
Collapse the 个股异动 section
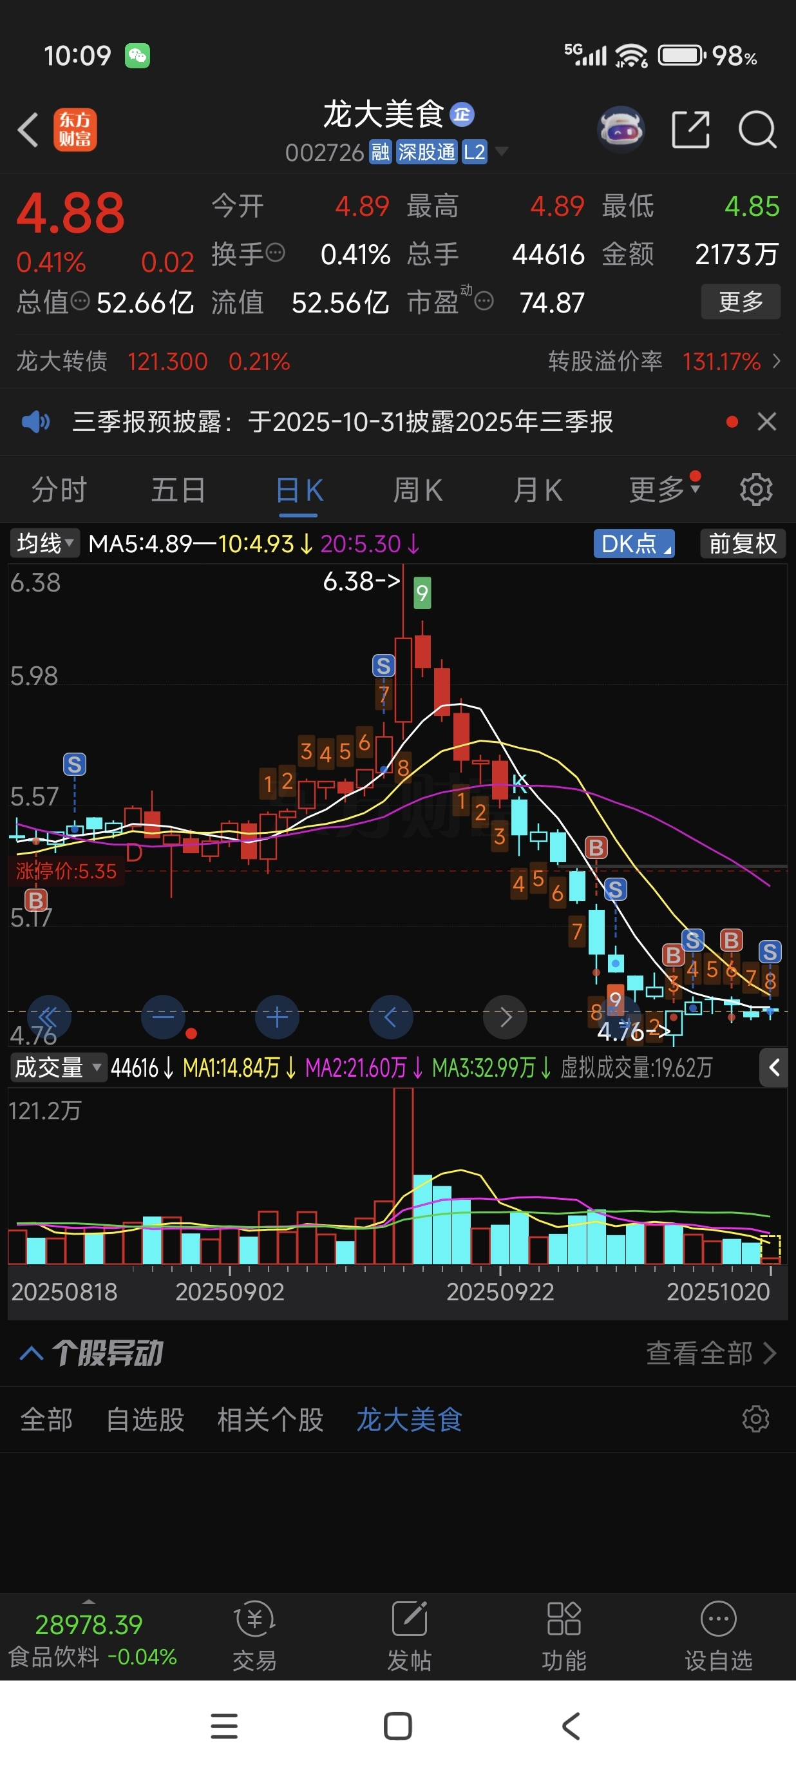pyautogui.click(x=31, y=1353)
